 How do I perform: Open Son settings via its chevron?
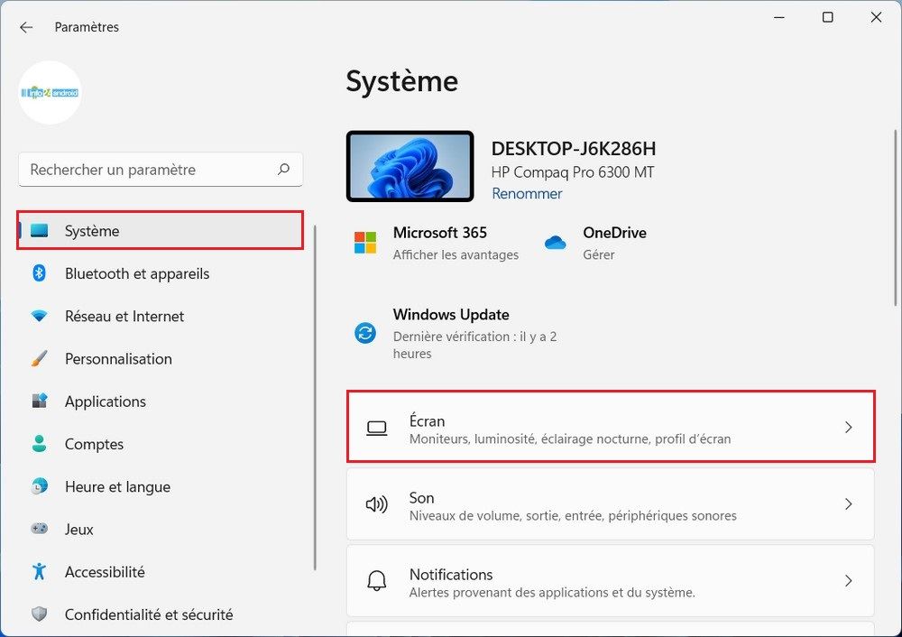tap(849, 504)
